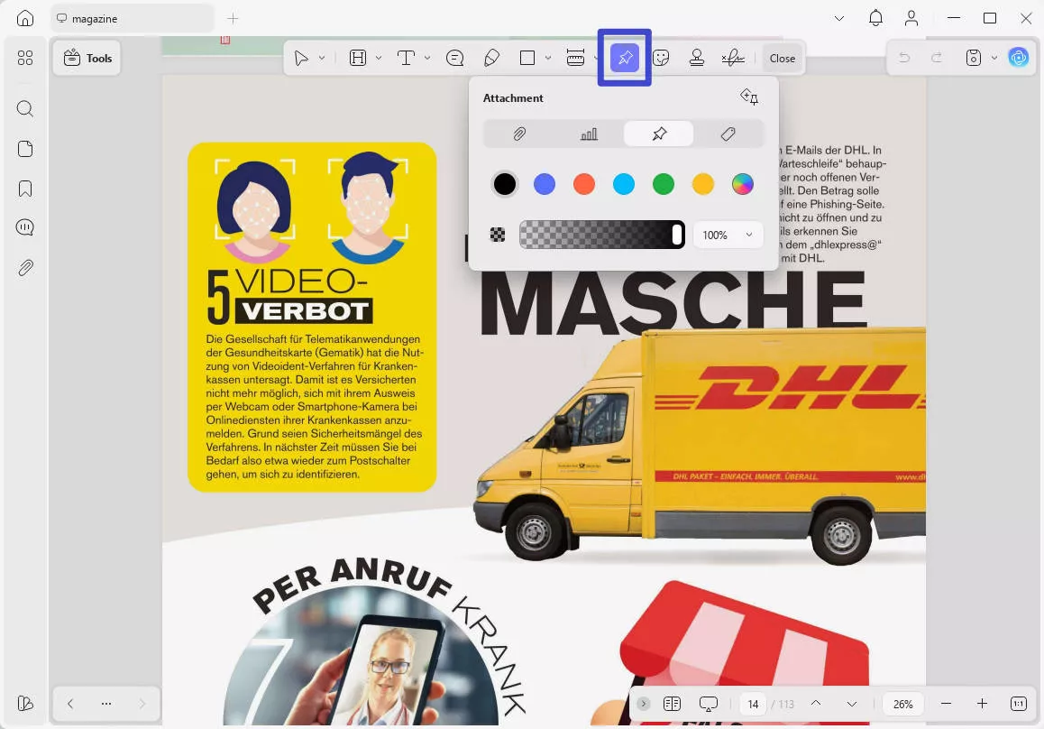This screenshot has width=1044, height=729.
Task: Open the search panel in left sidebar
Action: coord(25,108)
